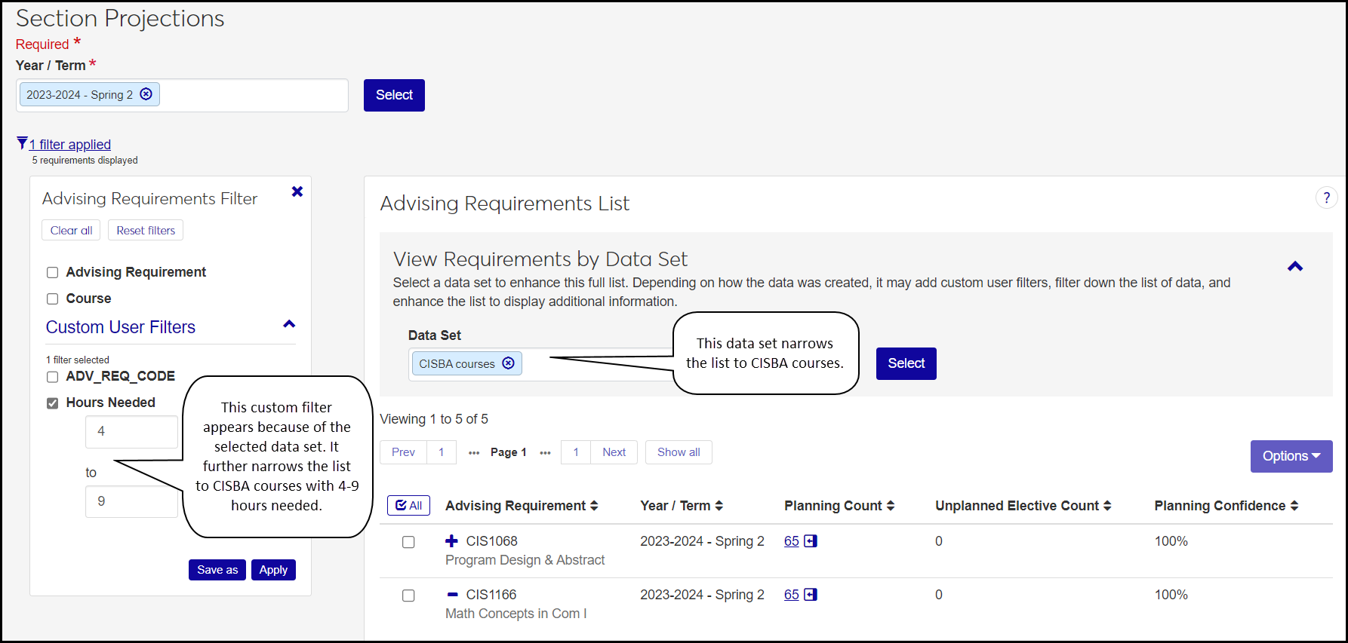Open the help question mark icon
1348x643 pixels.
click(1326, 197)
